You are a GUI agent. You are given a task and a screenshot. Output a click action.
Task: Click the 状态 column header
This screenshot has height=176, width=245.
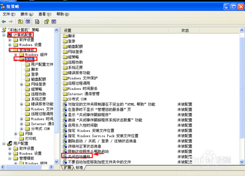[185, 30]
